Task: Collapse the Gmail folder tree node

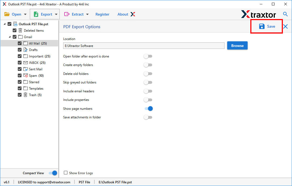Action: (10, 37)
